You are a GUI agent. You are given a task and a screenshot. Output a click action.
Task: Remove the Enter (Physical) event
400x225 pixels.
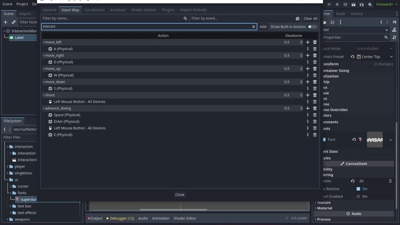click(315, 122)
